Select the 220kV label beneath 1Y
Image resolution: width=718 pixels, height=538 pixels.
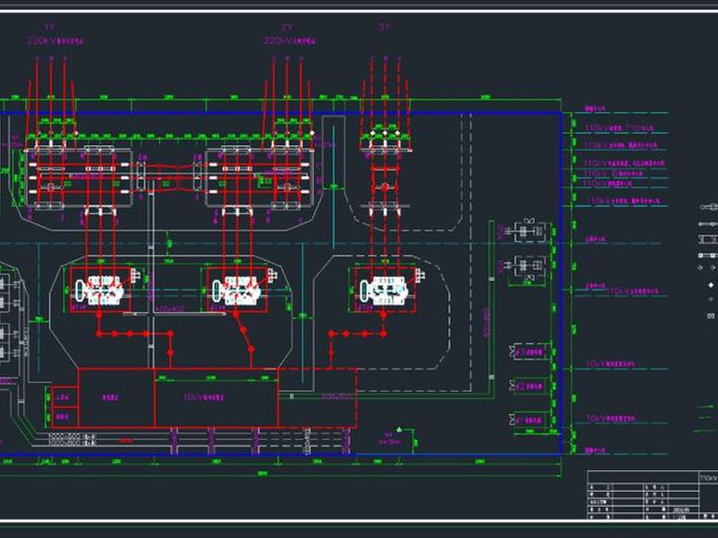coord(56,40)
